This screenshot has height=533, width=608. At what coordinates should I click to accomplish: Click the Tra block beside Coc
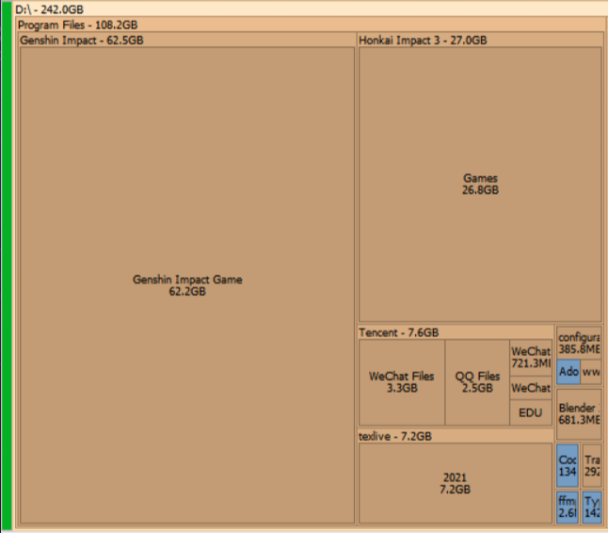pyautogui.click(x=592, y=465)
